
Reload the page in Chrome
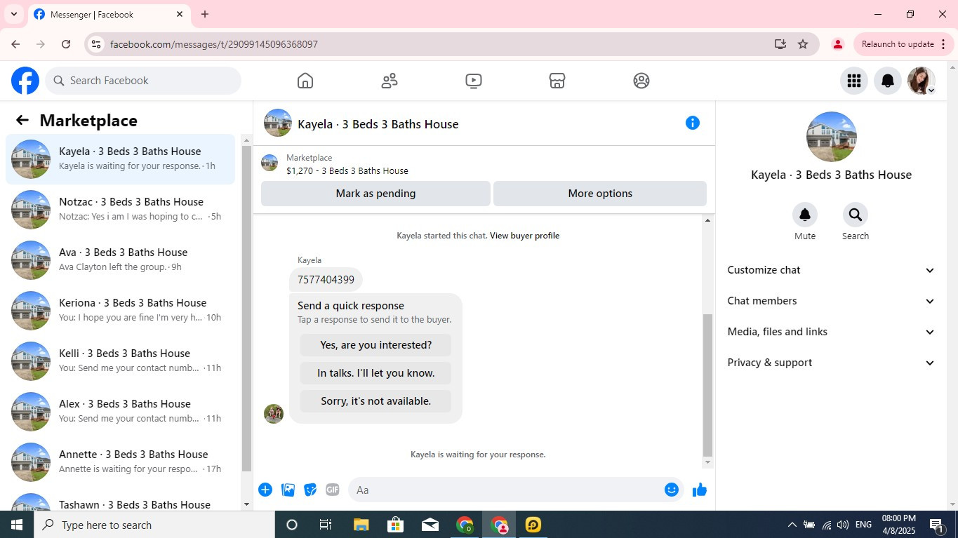click(66, 44)
